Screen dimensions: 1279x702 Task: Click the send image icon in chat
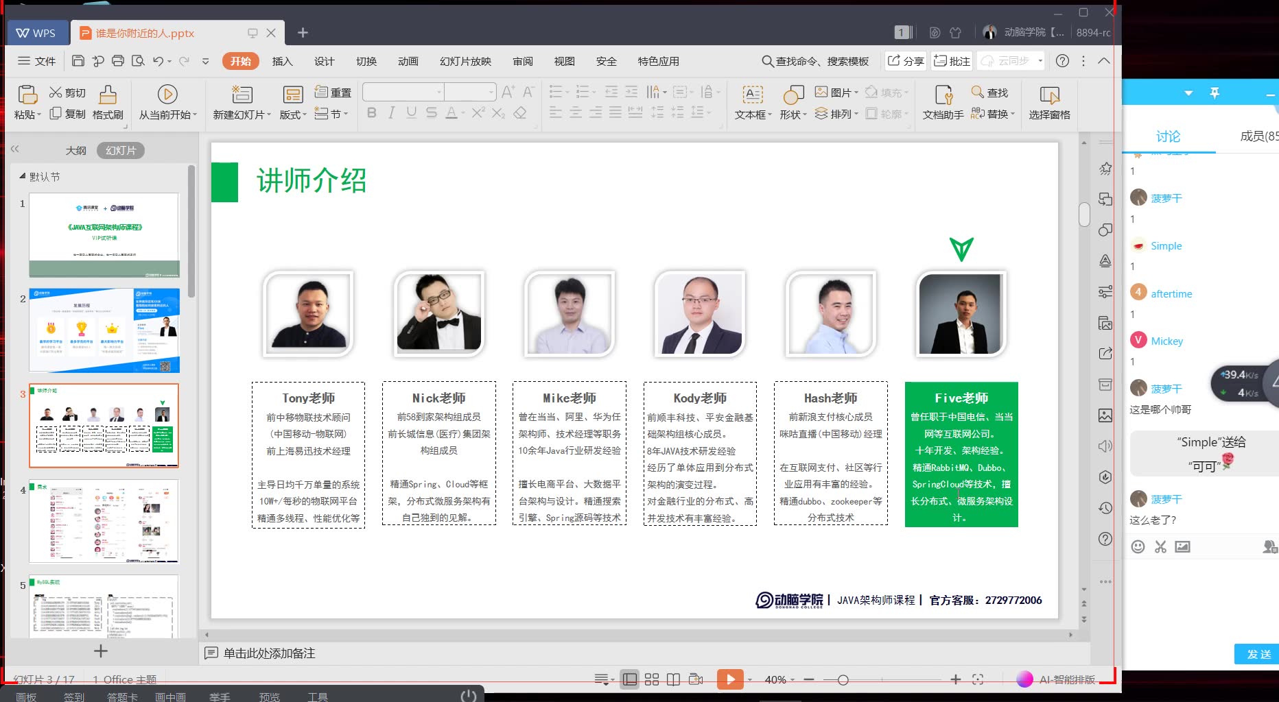1182,546
